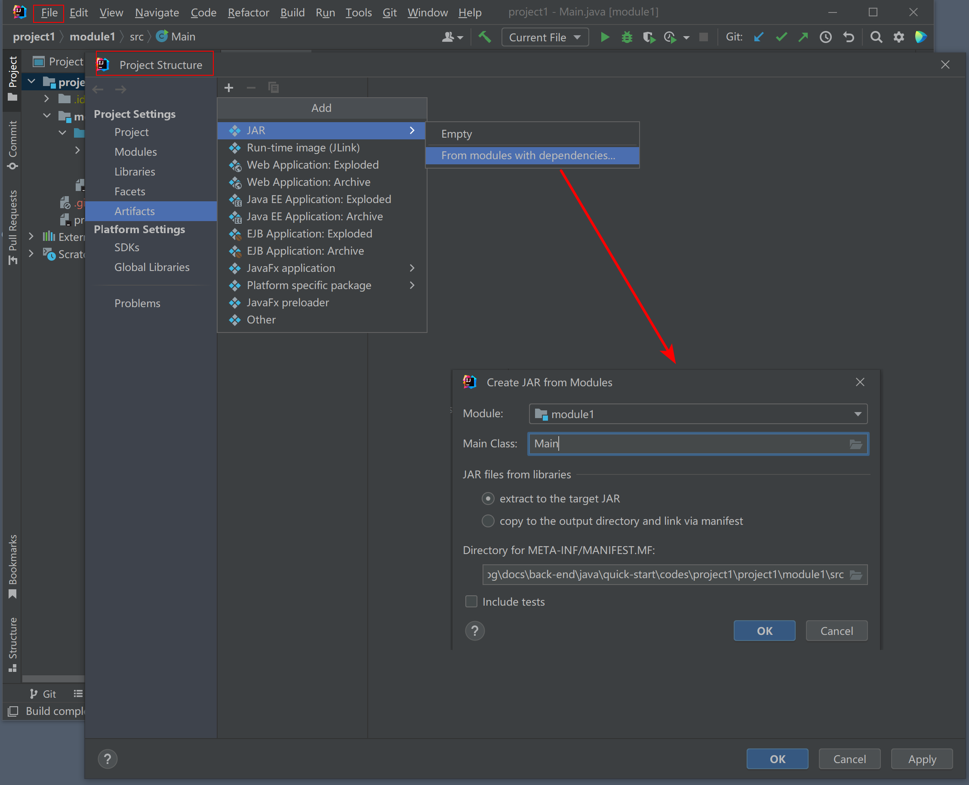Screen dimensions: 969x785
Task: Click the plus Add artifact icon
Action: point(229,88)
